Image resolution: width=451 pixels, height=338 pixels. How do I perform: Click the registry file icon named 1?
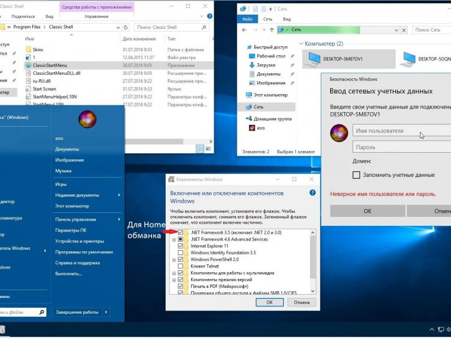coord(28,57)
